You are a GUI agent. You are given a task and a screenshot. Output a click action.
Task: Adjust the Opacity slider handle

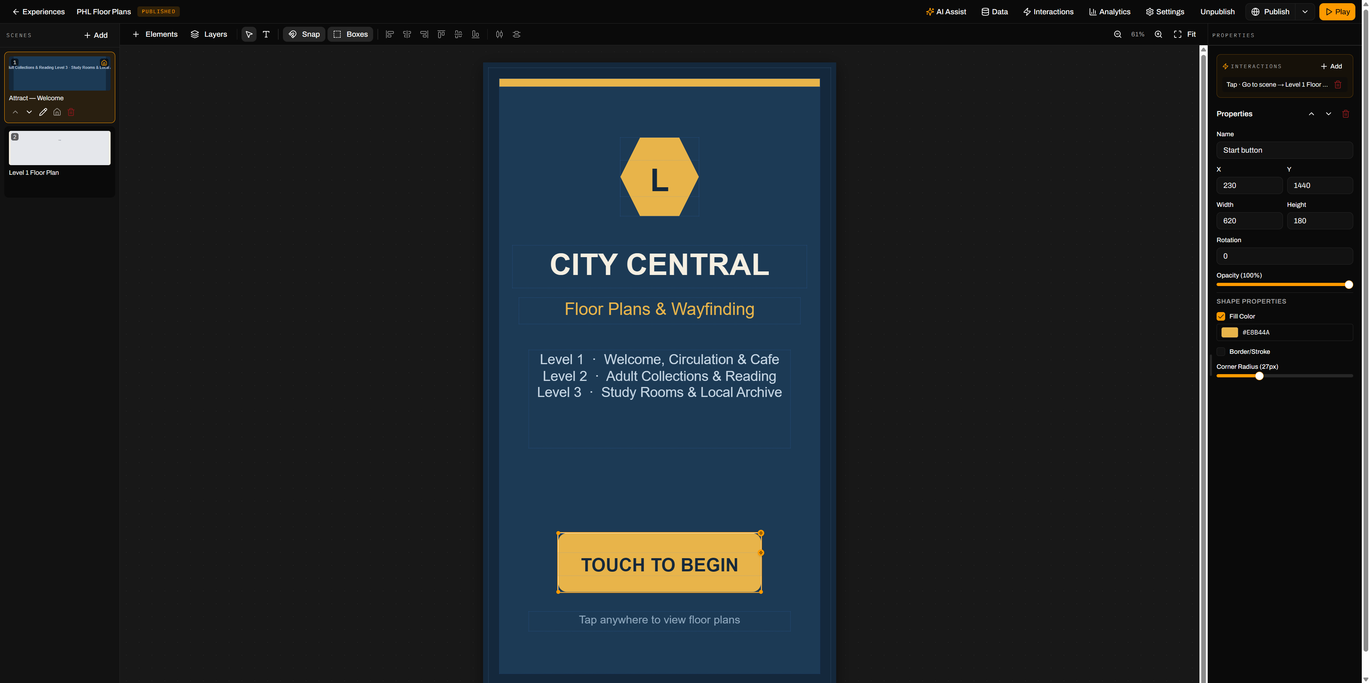(x=1348, y=285)
